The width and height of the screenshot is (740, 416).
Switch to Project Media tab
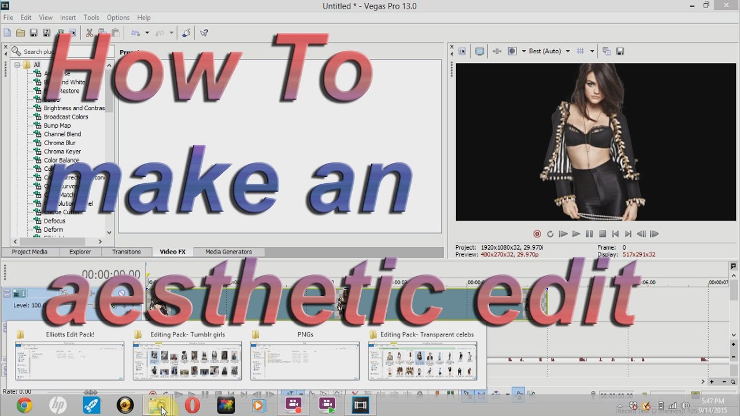click(29, 252)
